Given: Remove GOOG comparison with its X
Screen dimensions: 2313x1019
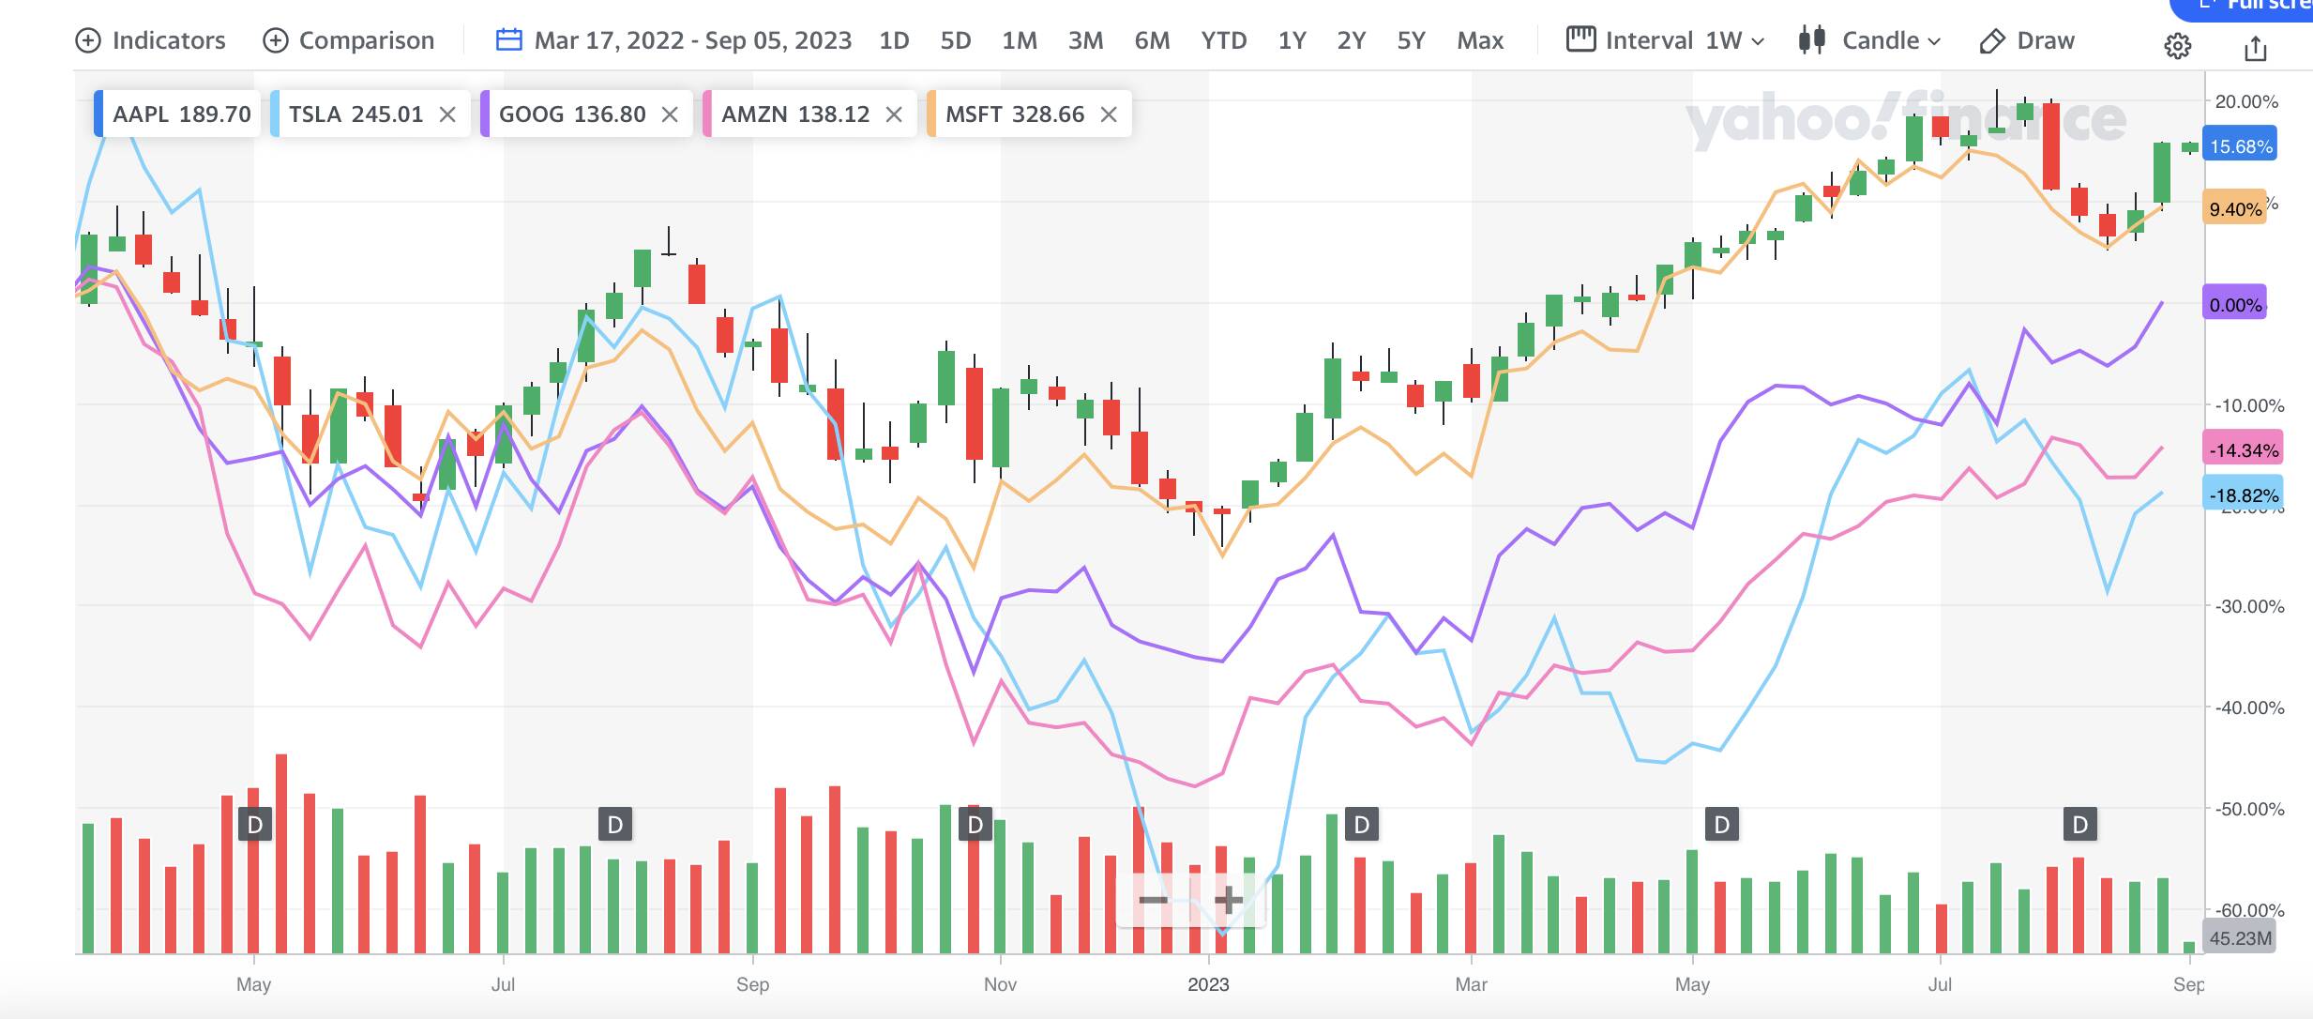Looking at the screenshot, I should [670, 114].
